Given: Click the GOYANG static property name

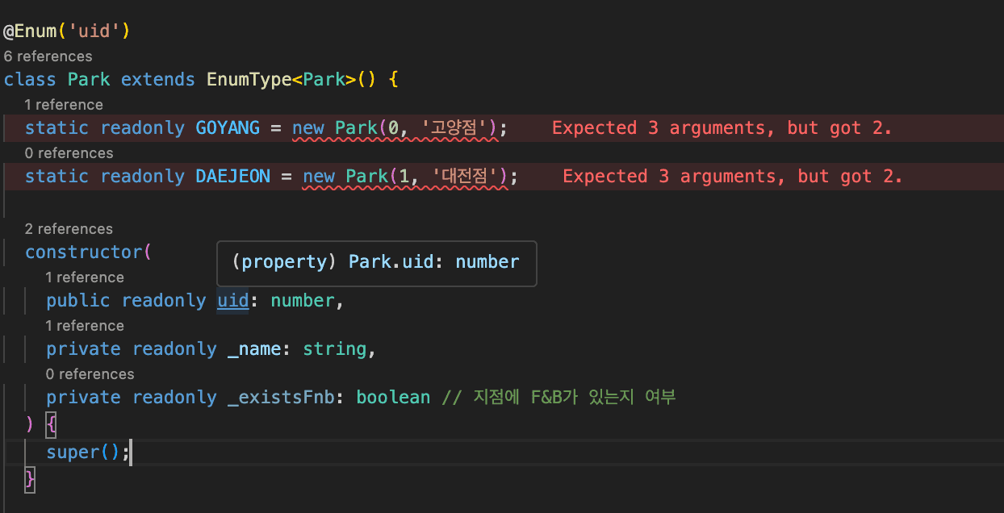Looking at the screenshot, I should (228, 128).
